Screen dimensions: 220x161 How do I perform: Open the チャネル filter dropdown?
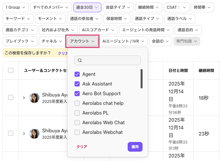pyautogui.click(x=52, y=41)
